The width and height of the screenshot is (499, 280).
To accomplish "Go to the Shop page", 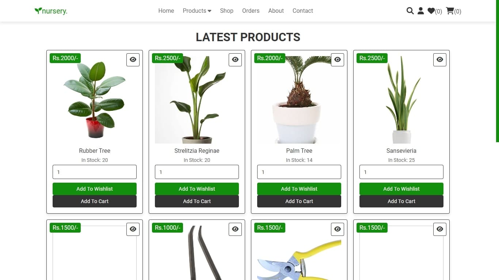I will point(226,11).
